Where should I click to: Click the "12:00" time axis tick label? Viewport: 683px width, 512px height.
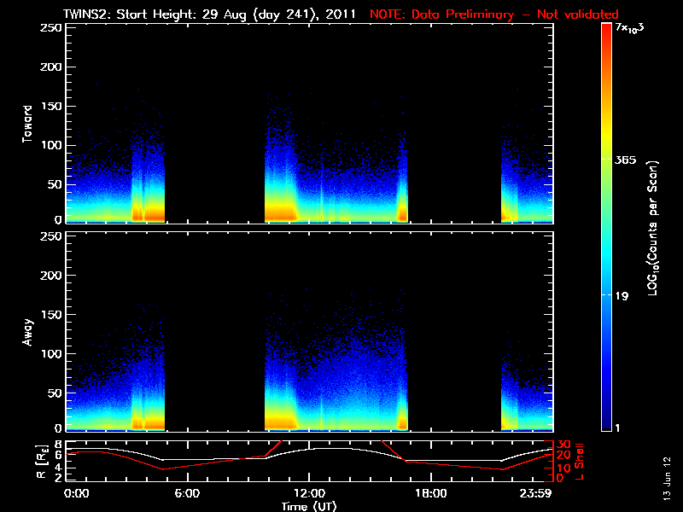point(308,494)
